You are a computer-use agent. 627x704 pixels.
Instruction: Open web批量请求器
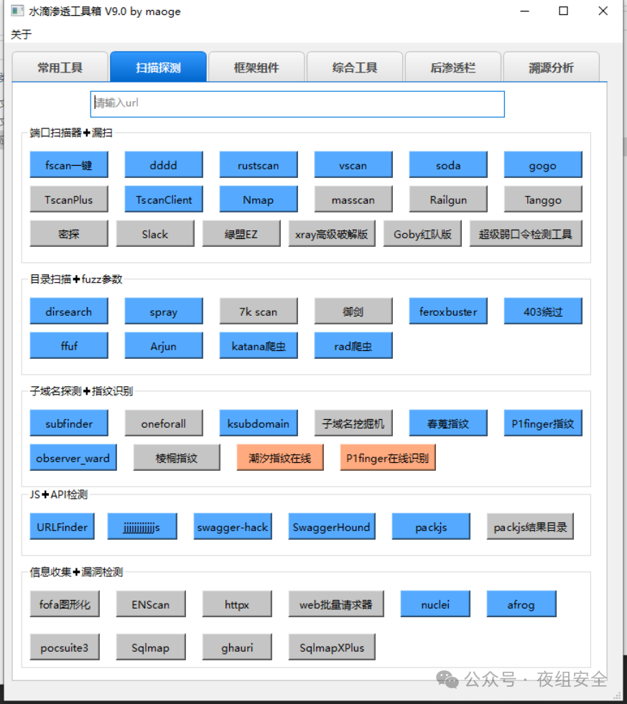coord(336,604)
